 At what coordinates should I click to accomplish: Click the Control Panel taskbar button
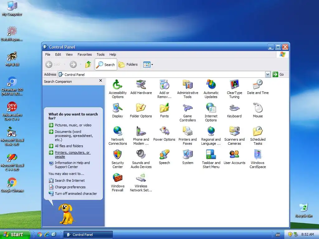(88, 235)
